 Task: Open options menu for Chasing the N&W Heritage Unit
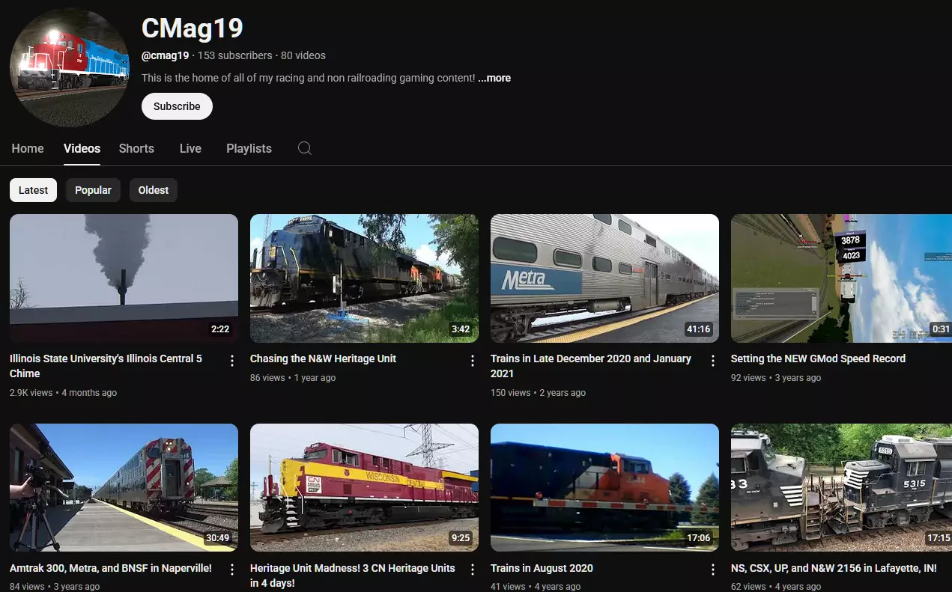(473, 361)
